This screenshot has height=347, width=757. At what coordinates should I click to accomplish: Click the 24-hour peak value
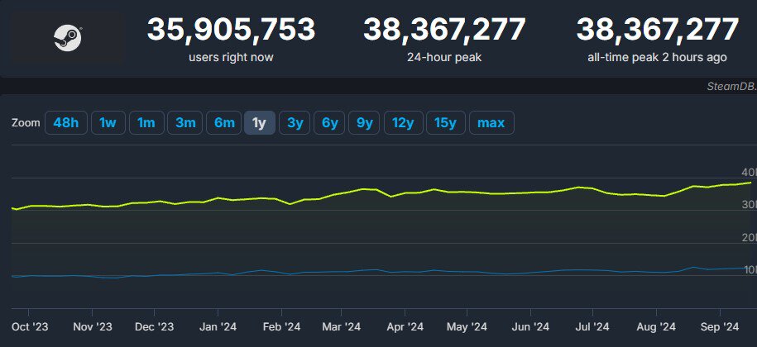click(x=444, y=31)
